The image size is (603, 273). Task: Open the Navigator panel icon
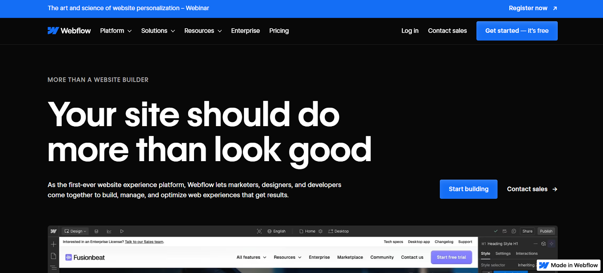(54, 268)
